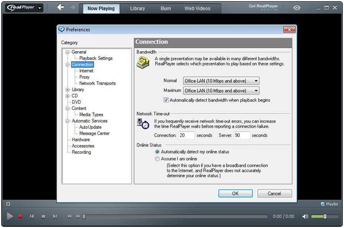
Task: Open the RealPlayer logo menu
Action: (24, 8)
